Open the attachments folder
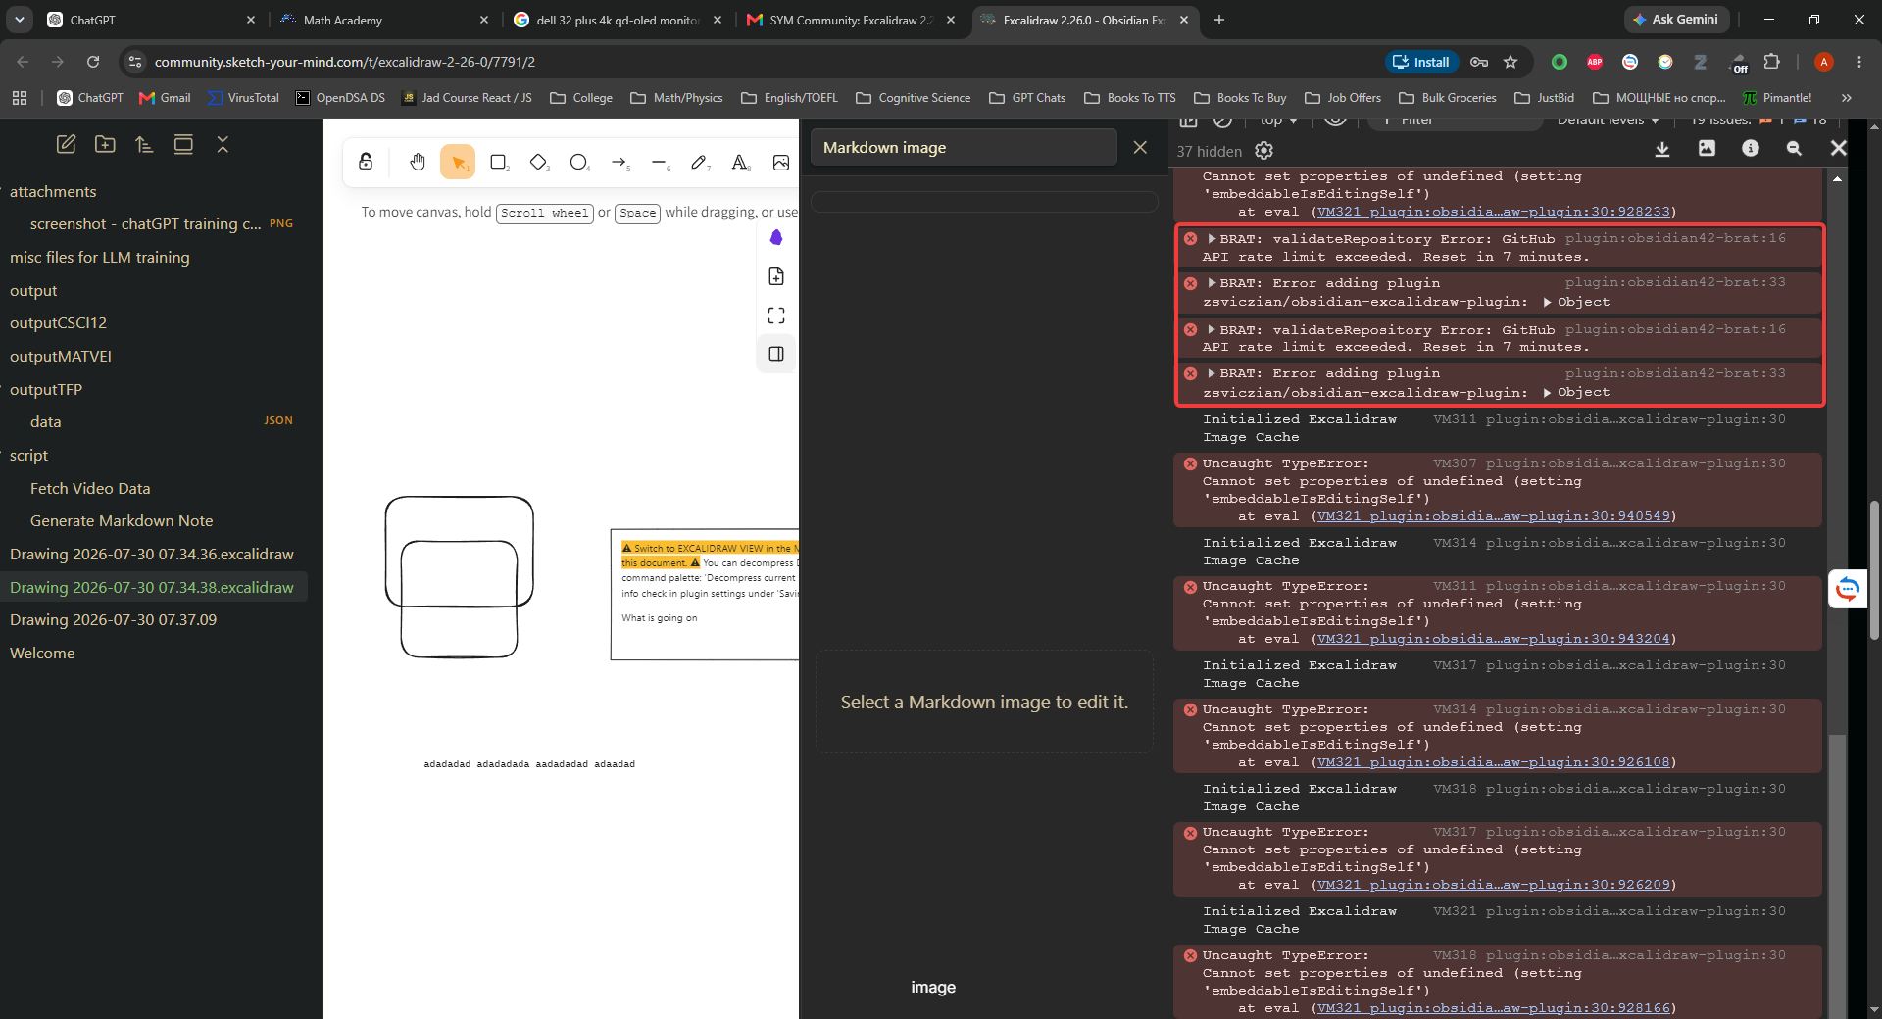This screenshot has height=1019, width=1882. 53,192
